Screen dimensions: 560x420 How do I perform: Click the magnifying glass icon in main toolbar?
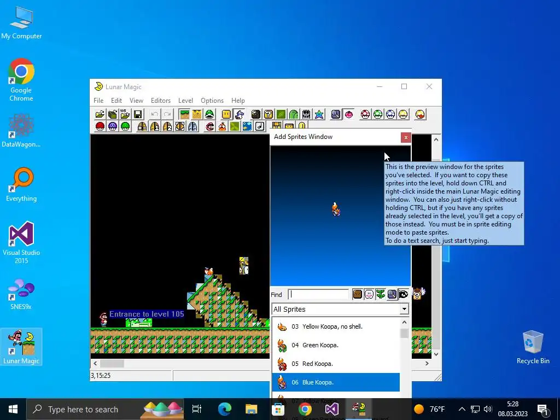(336, 114)
